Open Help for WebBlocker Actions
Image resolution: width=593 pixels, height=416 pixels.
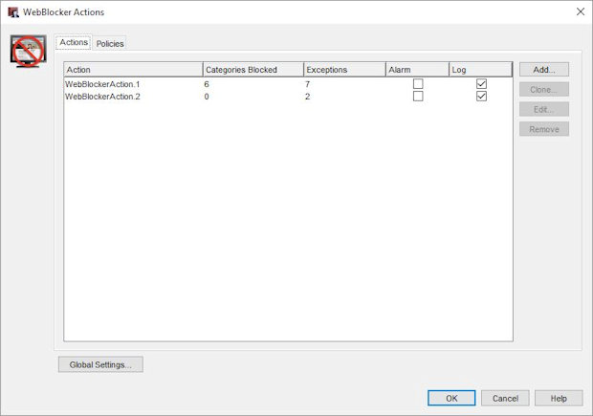pos(559,398)
